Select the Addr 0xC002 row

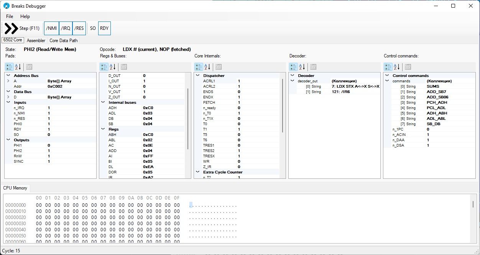(50, 87)
